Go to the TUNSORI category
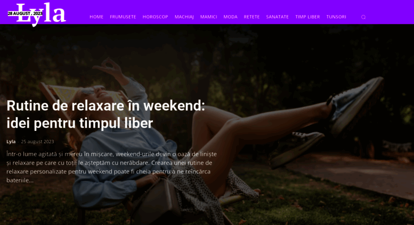The image size is (414, 225). click(336, 17)
